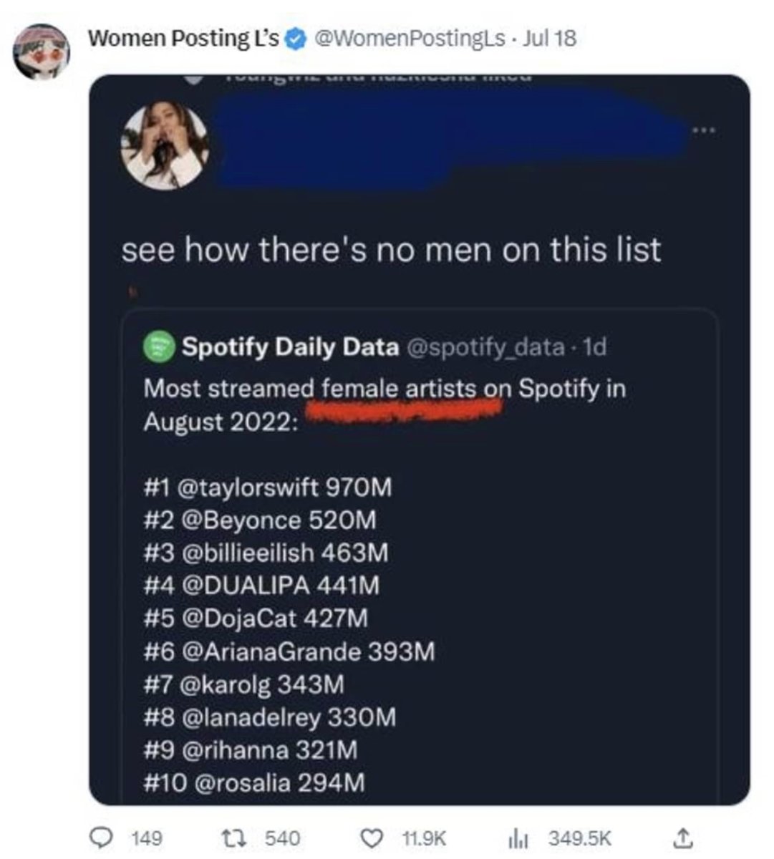
Task: Click the Women Posting L's display name
Action: coord(183,39)
